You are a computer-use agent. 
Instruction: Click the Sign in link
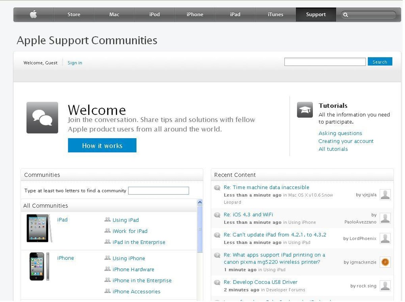coord(75,63)
